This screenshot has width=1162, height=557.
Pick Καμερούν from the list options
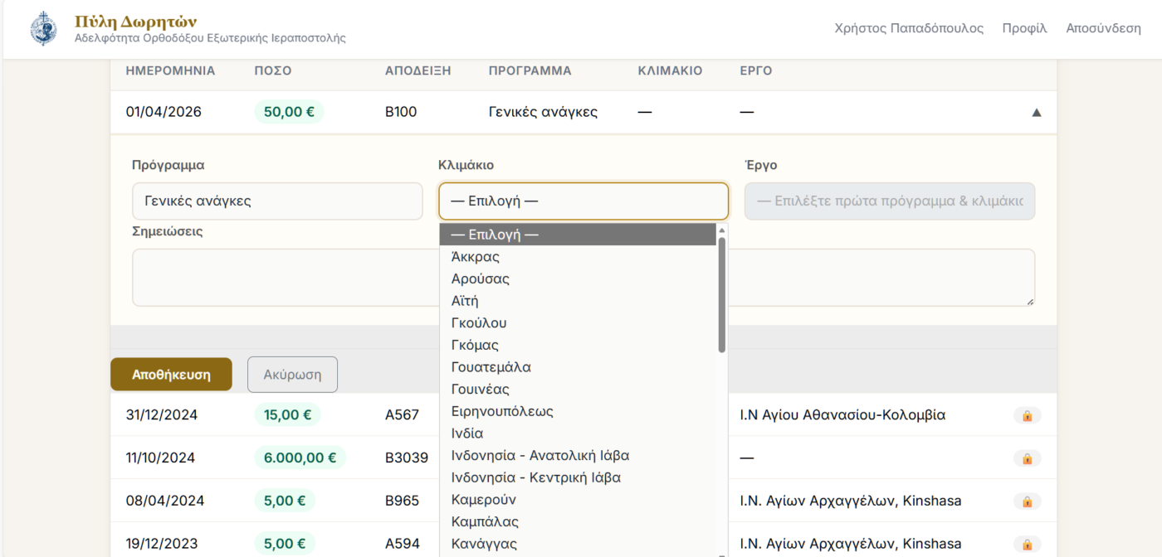[483, 500]
